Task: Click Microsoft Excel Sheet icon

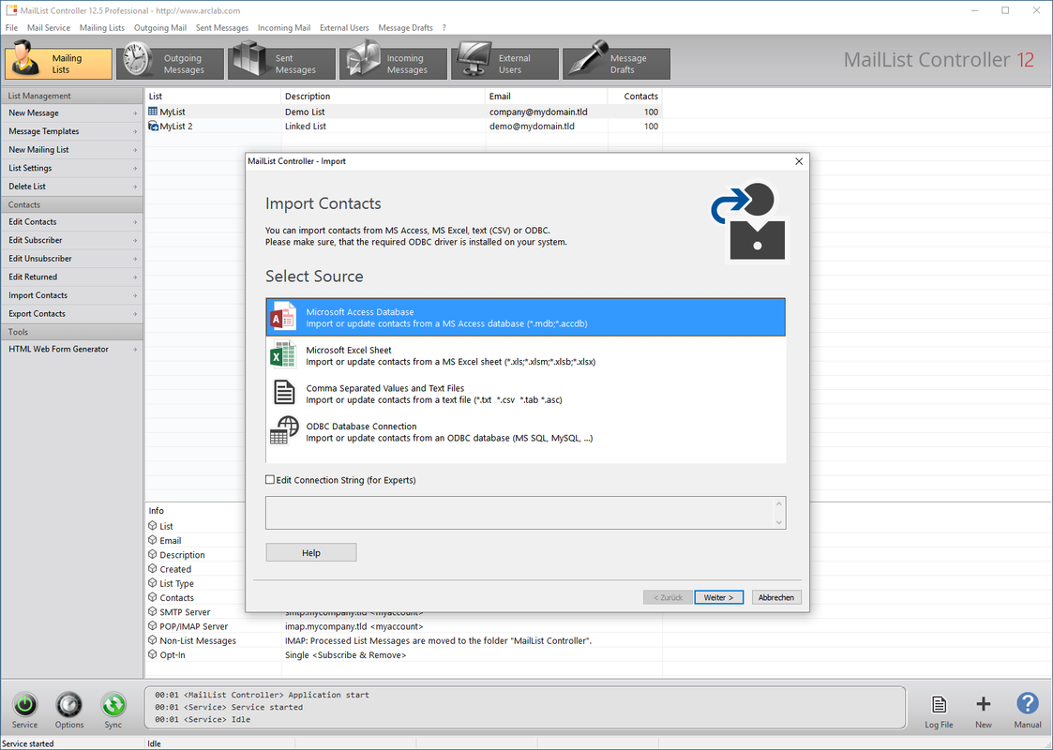Action: (283, 355)
